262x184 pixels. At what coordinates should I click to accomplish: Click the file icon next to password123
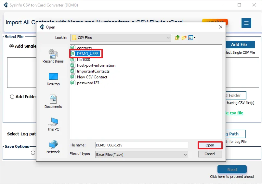72,83
